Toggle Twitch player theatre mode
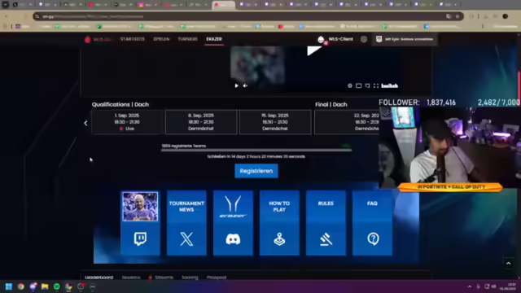The image size is (521, 293). click(x=358, y=85)
